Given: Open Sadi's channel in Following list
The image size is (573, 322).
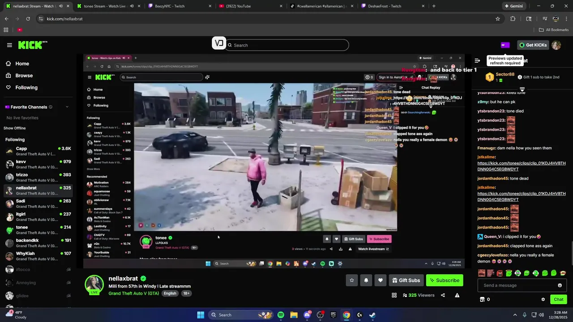Looking at the screenshot, I should (x=38, y=203).
